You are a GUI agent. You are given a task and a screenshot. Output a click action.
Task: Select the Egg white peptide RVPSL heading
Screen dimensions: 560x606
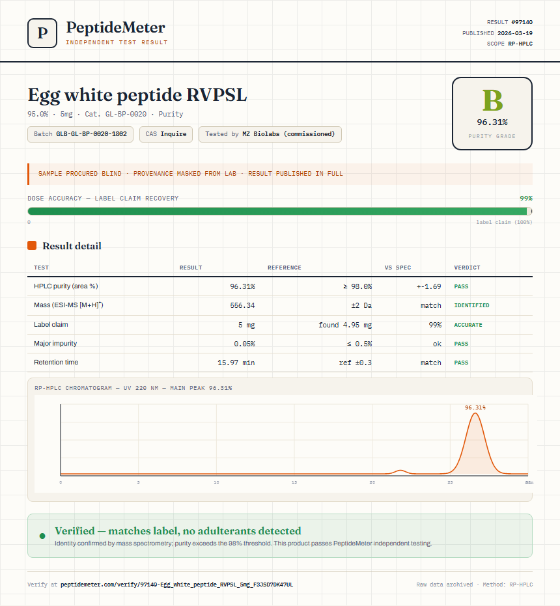click(x=137, y=95)
